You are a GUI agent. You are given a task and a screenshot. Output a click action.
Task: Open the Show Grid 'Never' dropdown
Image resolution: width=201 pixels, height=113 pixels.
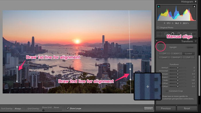pyautogui.click(x=57, y=107)
